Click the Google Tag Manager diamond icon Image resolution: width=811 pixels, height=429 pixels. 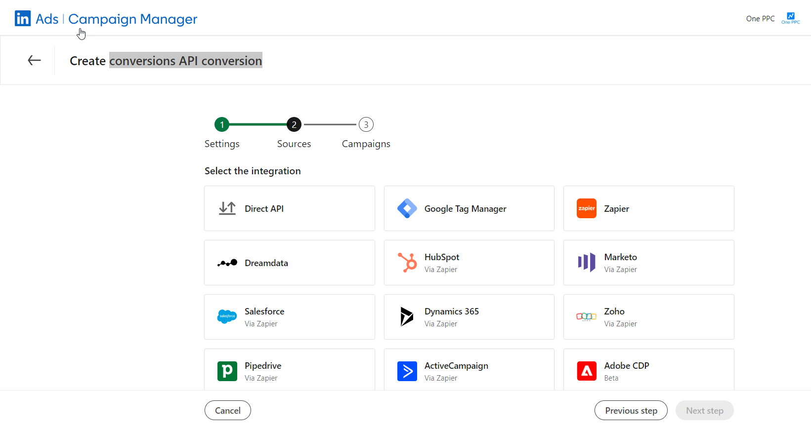[407, 208]
